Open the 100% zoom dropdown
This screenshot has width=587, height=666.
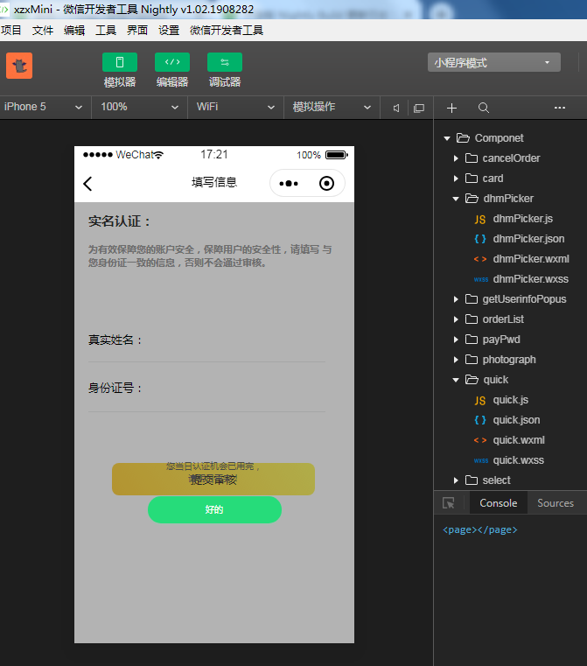[139, 107]
